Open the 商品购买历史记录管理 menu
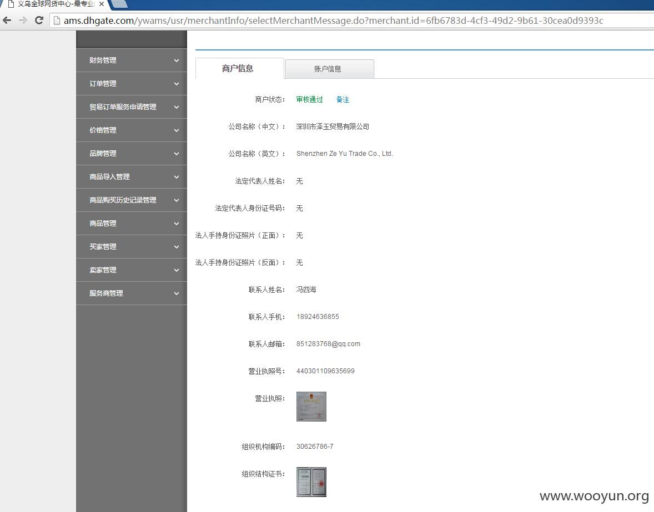This screenshot has width=654, height=512. [132, 200]
